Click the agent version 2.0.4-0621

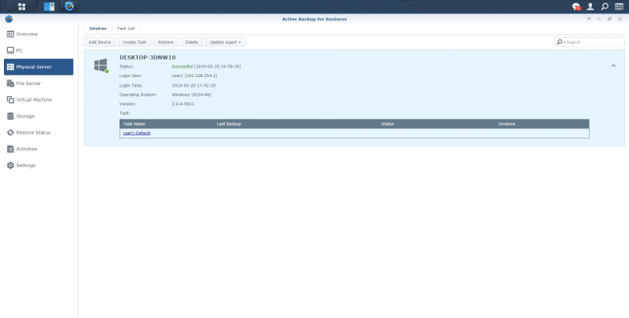click(183, 104)
